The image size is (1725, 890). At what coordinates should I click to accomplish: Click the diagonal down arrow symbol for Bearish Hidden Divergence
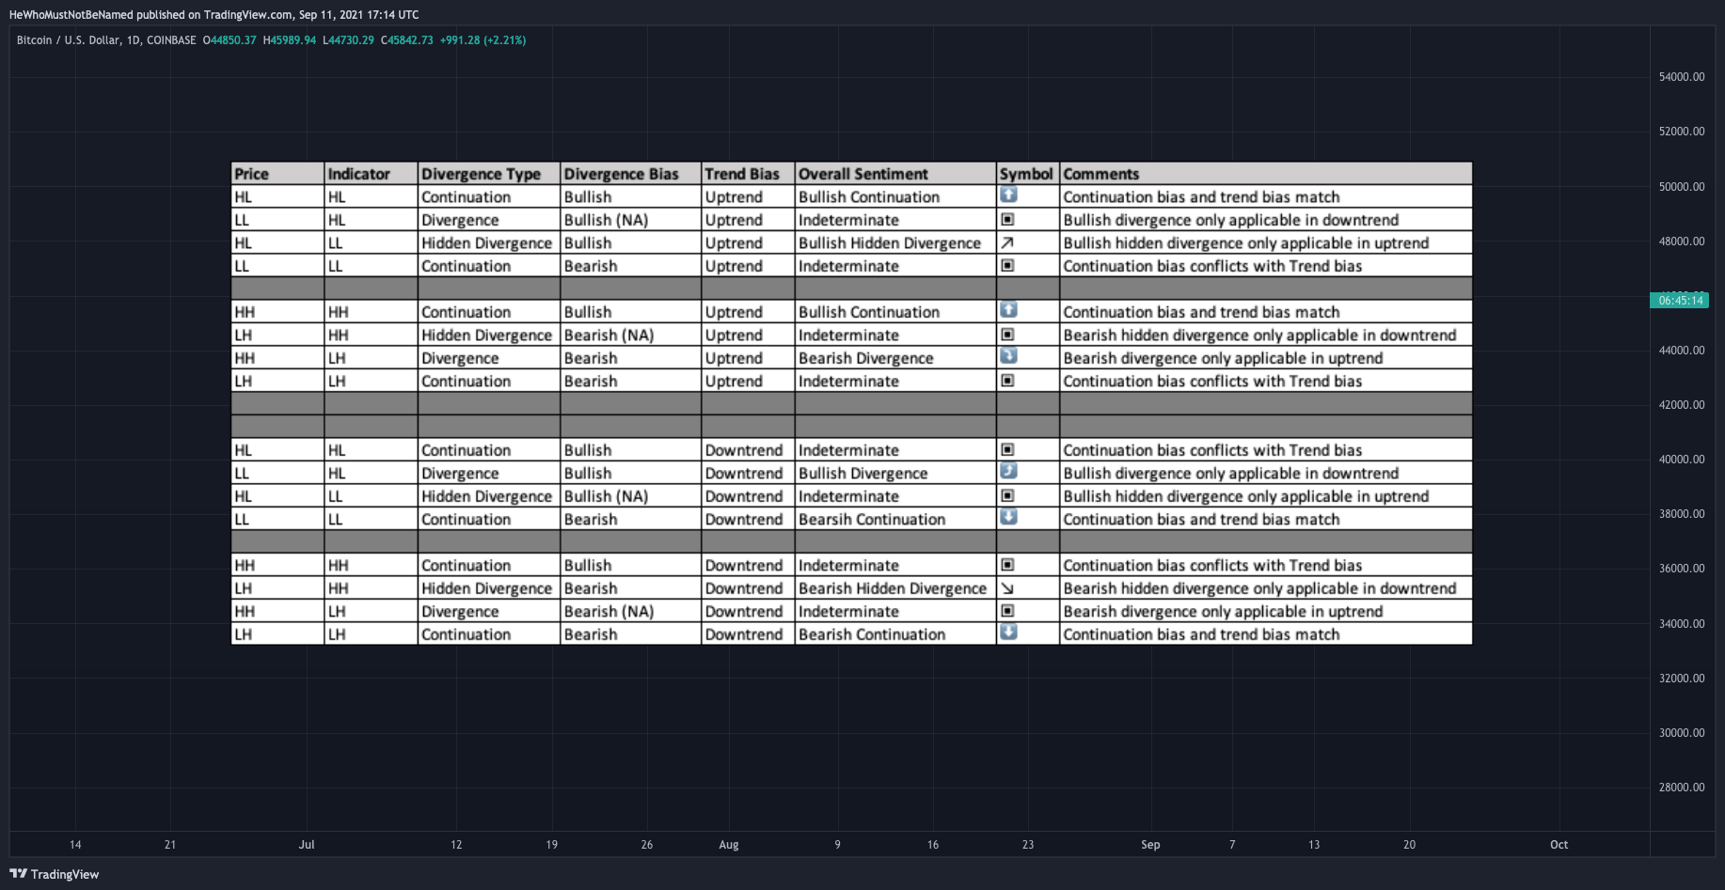[1007, 588]
